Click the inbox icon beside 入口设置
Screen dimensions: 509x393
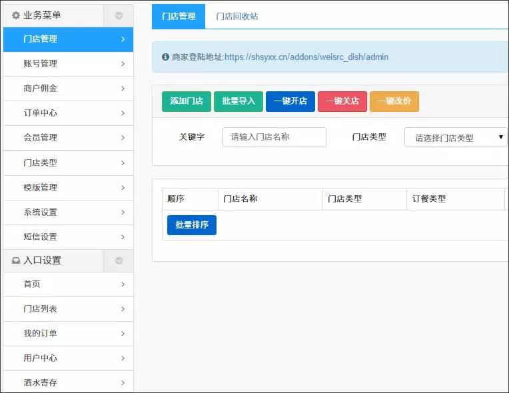coord(16,260)
